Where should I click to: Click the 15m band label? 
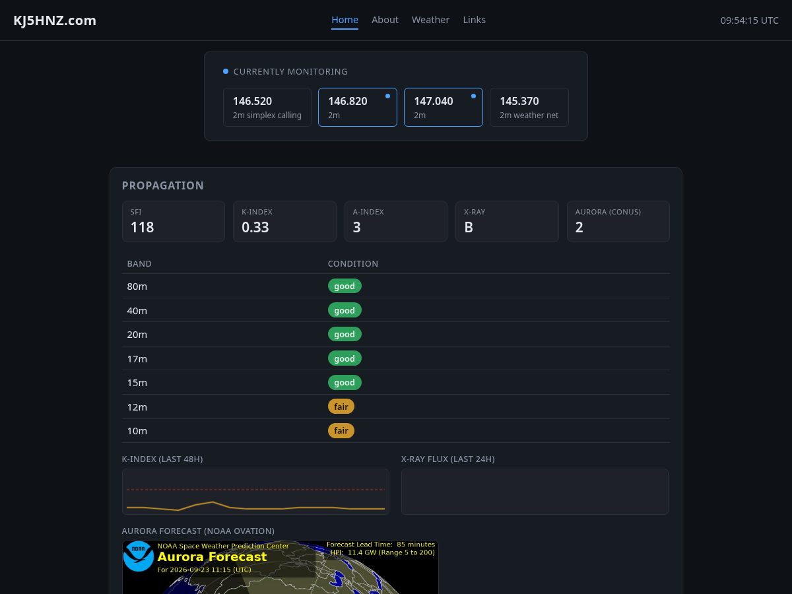137,383
